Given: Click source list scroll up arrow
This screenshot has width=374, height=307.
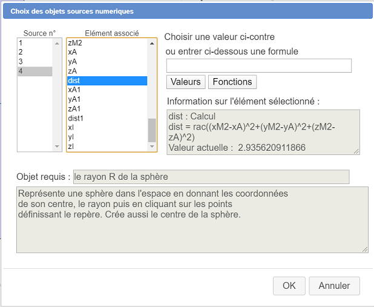Looking at the screenshot, I should [x=57, y=44].
